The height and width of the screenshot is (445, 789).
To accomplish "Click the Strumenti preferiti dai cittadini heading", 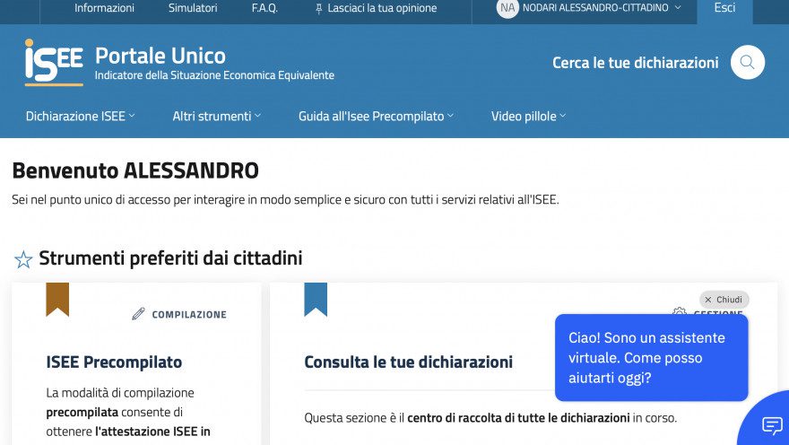I will point(170,258).
